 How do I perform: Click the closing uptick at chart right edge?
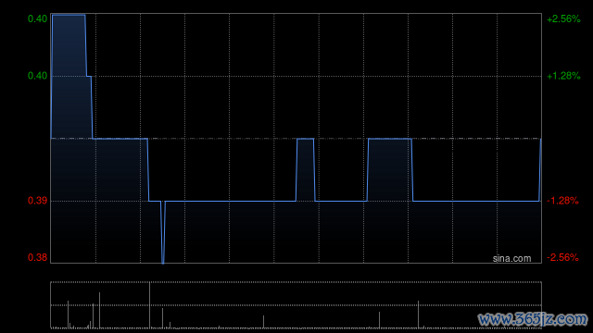(540, 170)
